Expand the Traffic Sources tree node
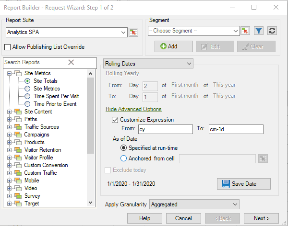 [x=9, y=127]
